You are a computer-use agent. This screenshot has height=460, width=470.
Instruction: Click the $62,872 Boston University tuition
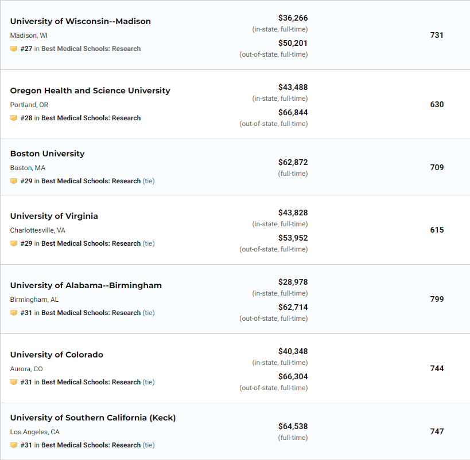[x=293, y=162]
